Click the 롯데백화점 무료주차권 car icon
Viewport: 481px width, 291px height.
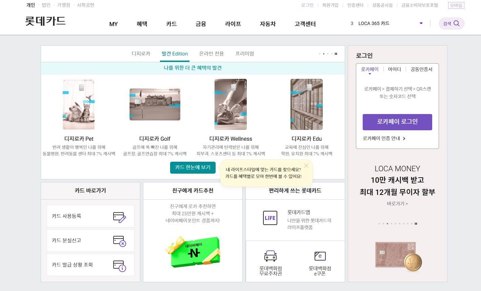pos(270,256)
